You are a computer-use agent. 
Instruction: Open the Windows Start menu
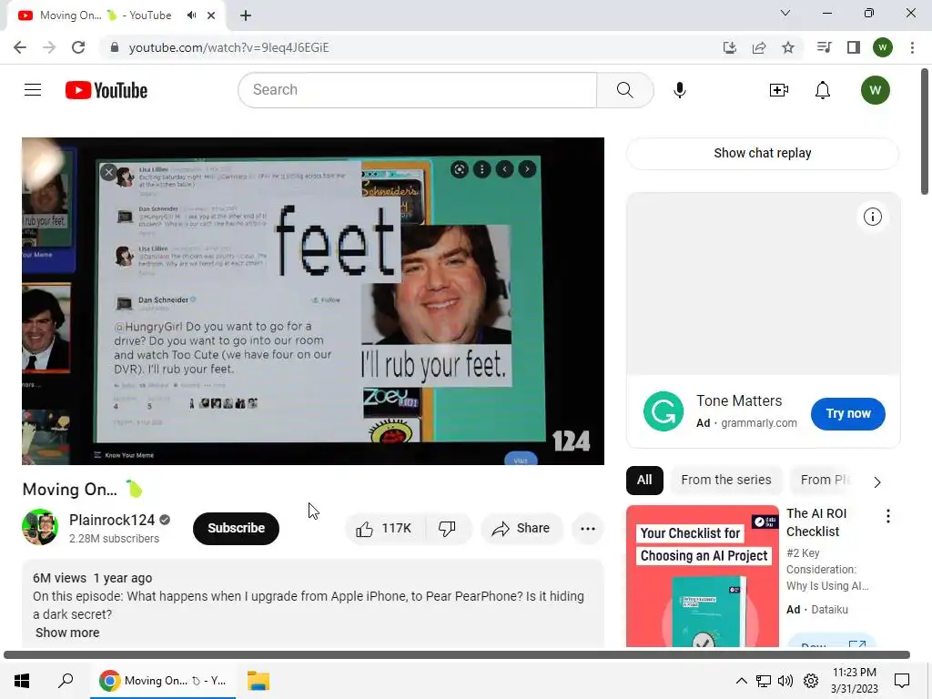[22, 681]
